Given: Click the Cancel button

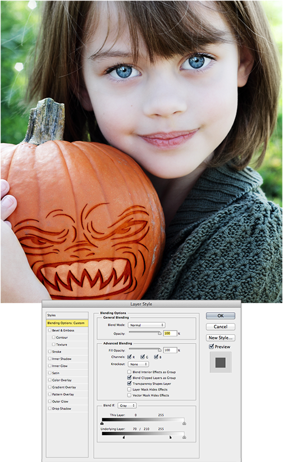Looking at the screenshot, I should 221,327.
